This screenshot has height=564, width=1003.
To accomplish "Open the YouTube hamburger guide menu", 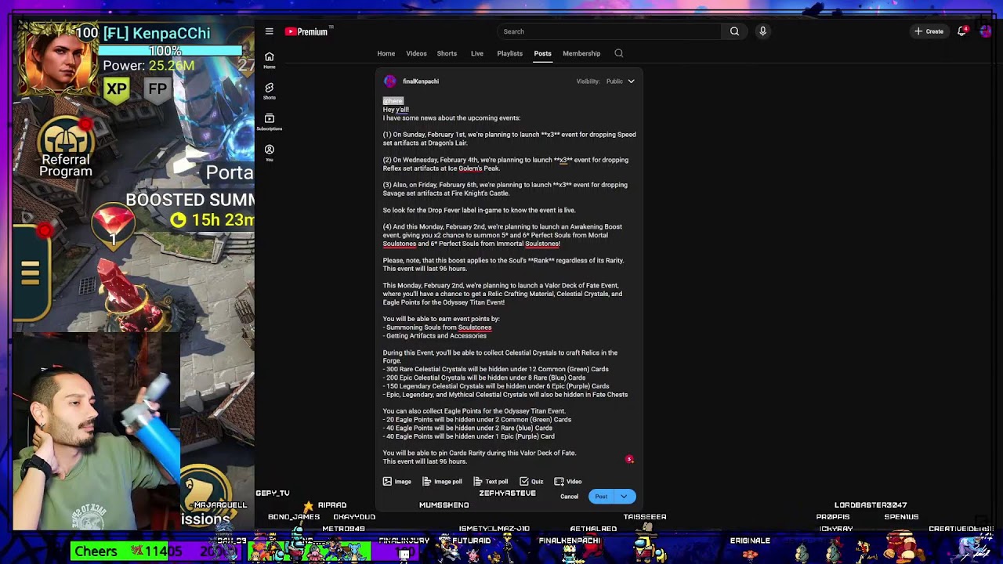I will (x=269, y=31).
